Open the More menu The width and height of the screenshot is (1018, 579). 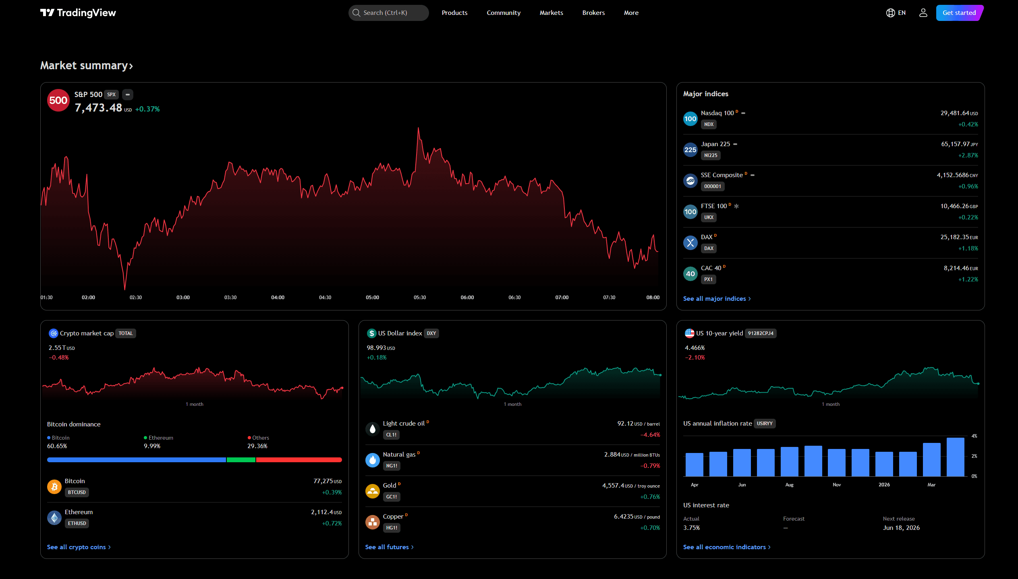coord(631,13)
